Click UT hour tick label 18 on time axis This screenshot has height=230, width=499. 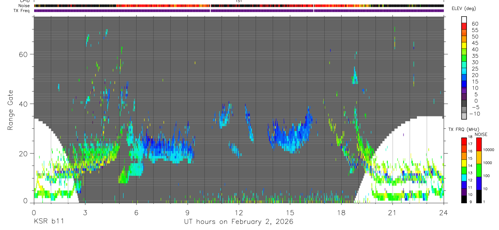pos(341,212)
